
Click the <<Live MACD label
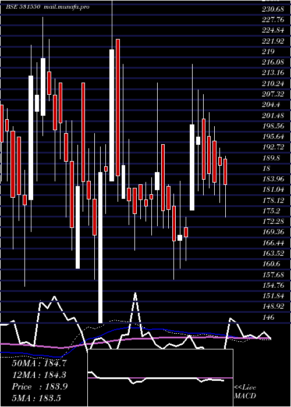click(245, 392)
